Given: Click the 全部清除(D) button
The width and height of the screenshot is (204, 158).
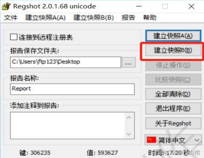Looking at the screenshot, I should [x=173, y=94].
